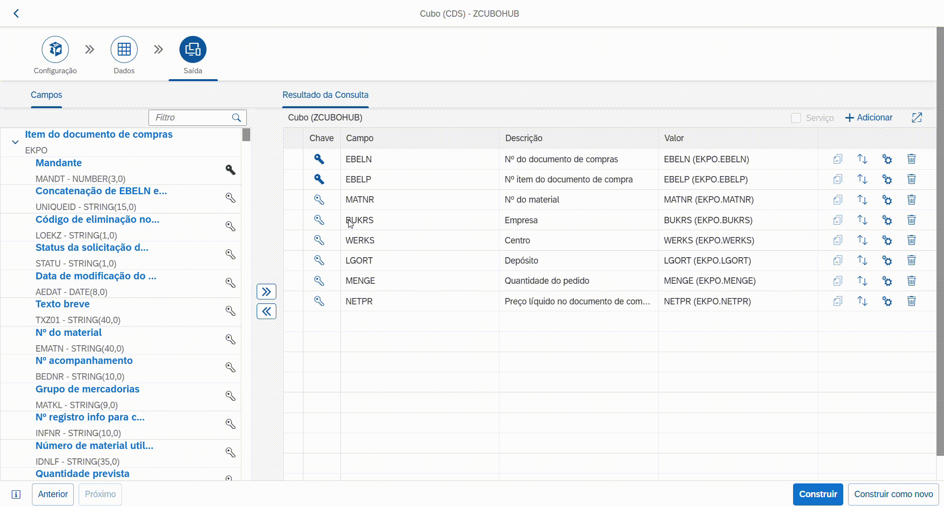Remove fields using left double-arrow button
The width and height of the screenshot is (944, 507).
266,311
